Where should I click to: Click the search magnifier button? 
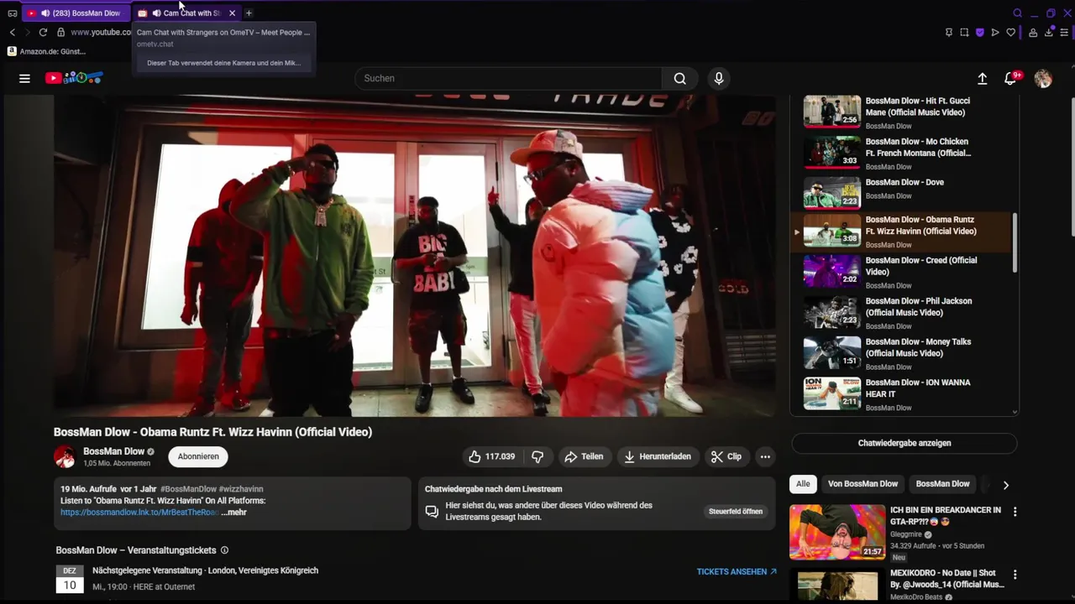[679, 78]
